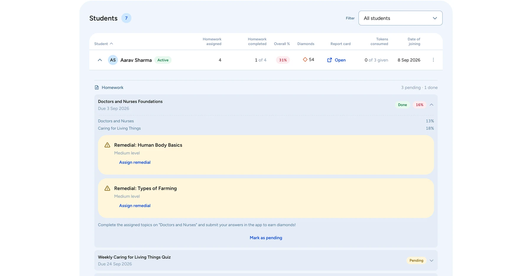Screen dimensions: 532x276
Task: Click Mark as pending
Action: point(266,238)
